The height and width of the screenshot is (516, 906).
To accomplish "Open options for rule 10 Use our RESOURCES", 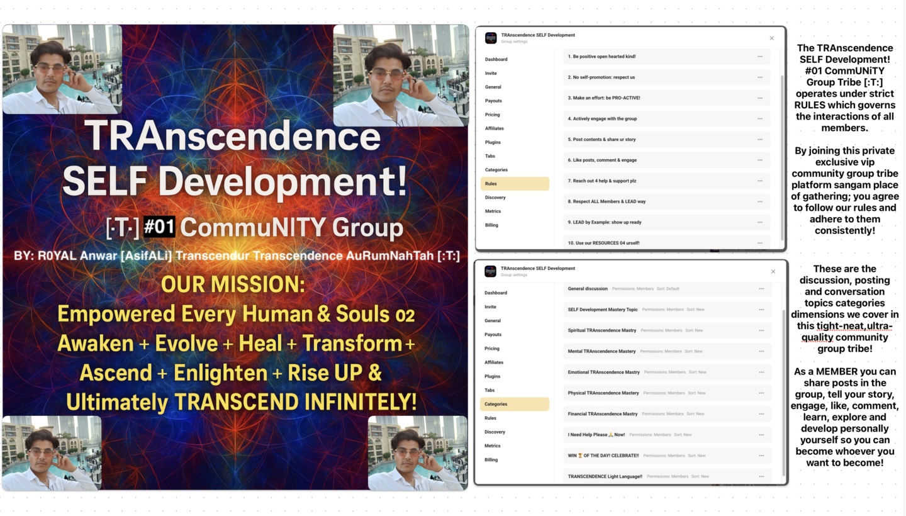I will (760, 243).
